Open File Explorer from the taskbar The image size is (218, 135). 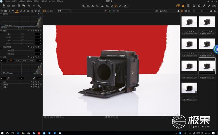23,133
